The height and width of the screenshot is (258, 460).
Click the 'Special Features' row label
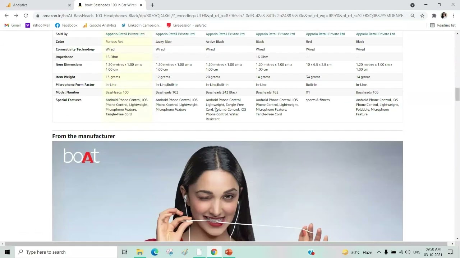[x=69, y=100]
